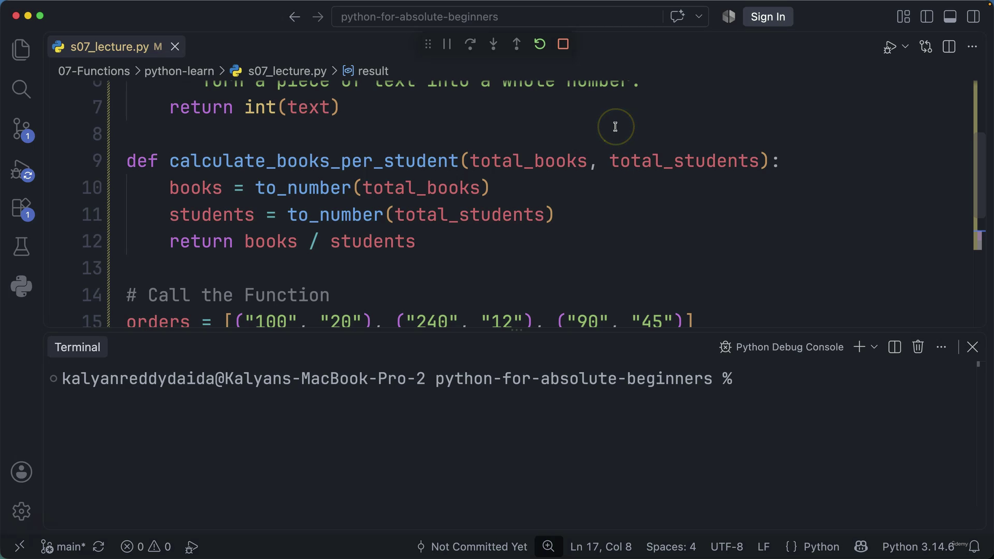The height and width of the screenshot is (559, 994).
Task: Open the Accounts menu
Action: click(21, 472)
